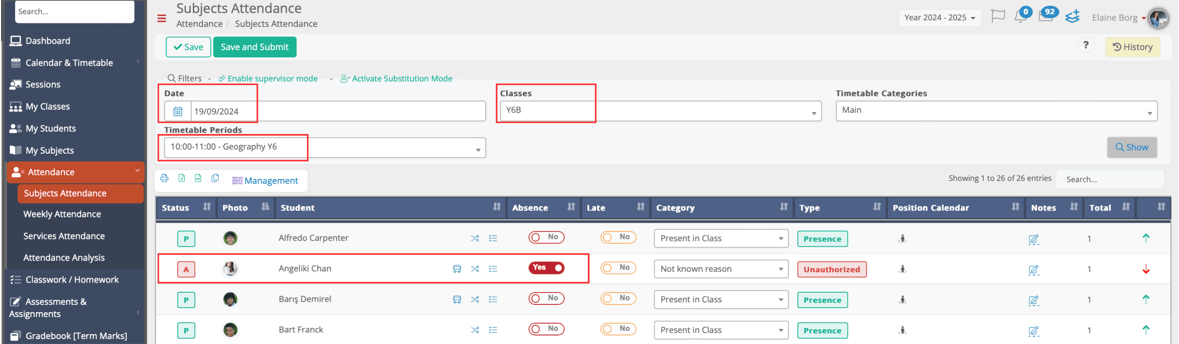Open Attendance Analysis submenu item
1179x344 pixels.
point(63,258)
